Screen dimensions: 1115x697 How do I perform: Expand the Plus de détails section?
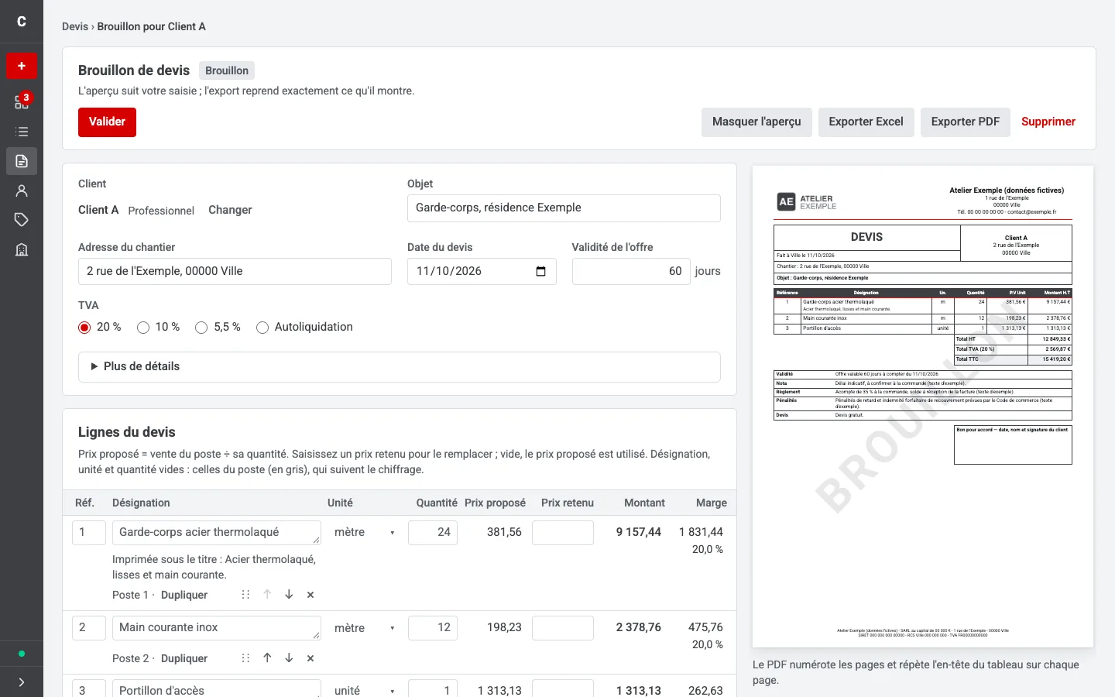[400, 366]
